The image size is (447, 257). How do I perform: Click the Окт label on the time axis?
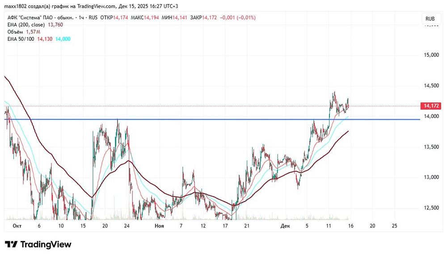point(17,226)
